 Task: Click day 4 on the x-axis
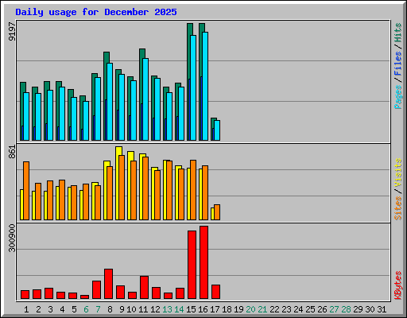(62, 309)
